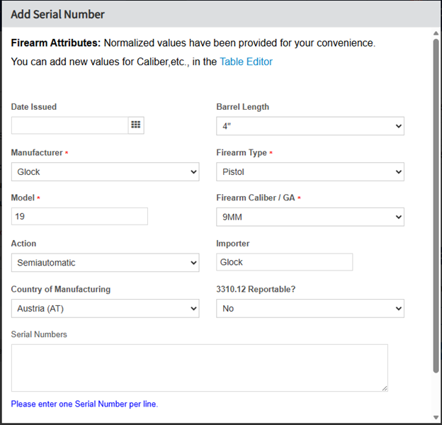Click the Model input field

click(79, 217)
